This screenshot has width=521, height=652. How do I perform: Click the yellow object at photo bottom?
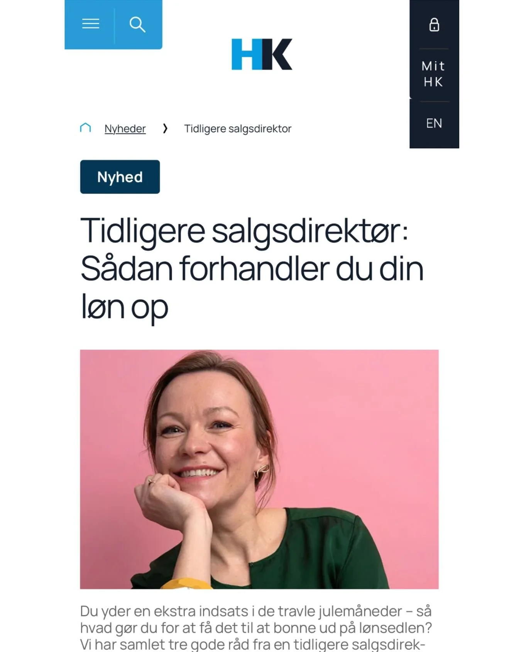click(x=186, y=584)
